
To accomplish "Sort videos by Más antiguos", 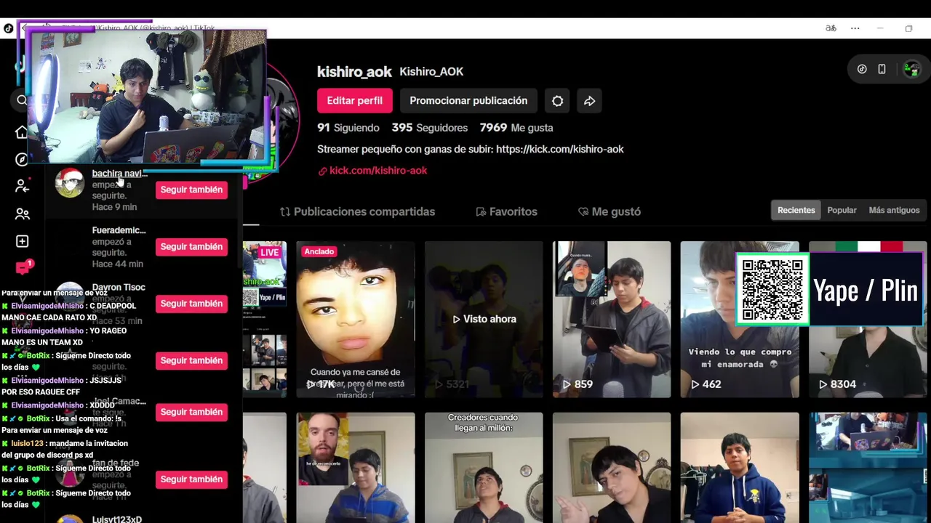I will (x=894, y=210).
